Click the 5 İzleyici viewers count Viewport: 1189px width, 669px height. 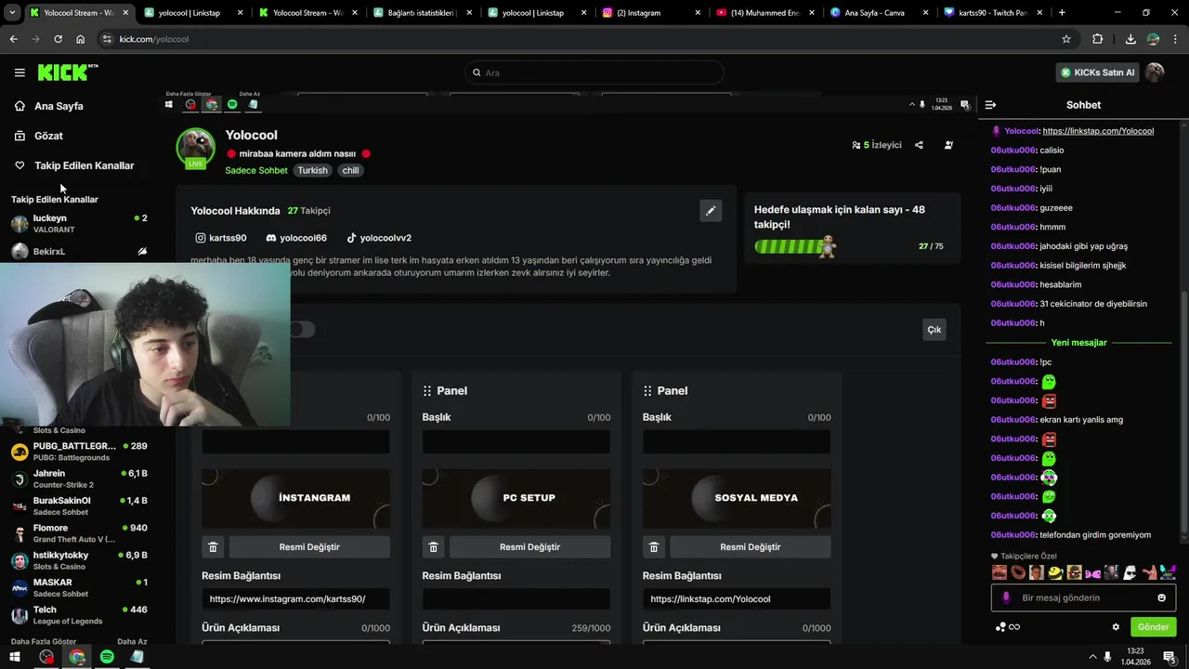pos(877,145)
